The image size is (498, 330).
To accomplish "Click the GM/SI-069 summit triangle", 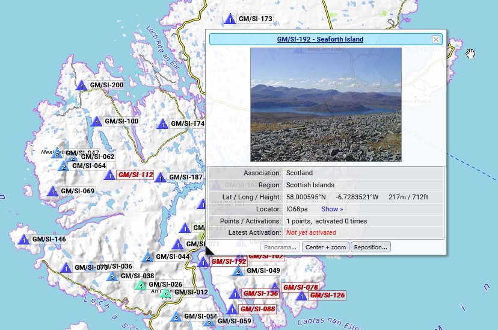I will (53, 191).
